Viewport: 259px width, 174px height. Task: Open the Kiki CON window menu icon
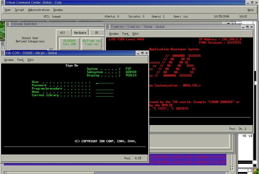pos(3,53)
